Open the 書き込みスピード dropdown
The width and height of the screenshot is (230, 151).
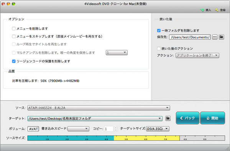[x=78, y=129]
